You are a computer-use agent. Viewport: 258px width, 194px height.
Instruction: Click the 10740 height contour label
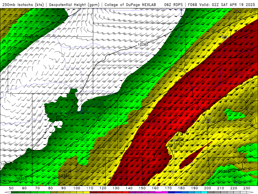coord(224,172)
